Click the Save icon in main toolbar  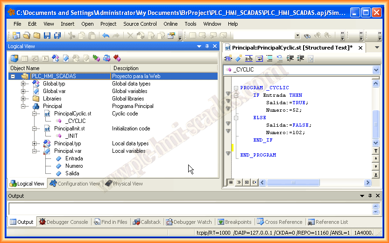[47, 36]
